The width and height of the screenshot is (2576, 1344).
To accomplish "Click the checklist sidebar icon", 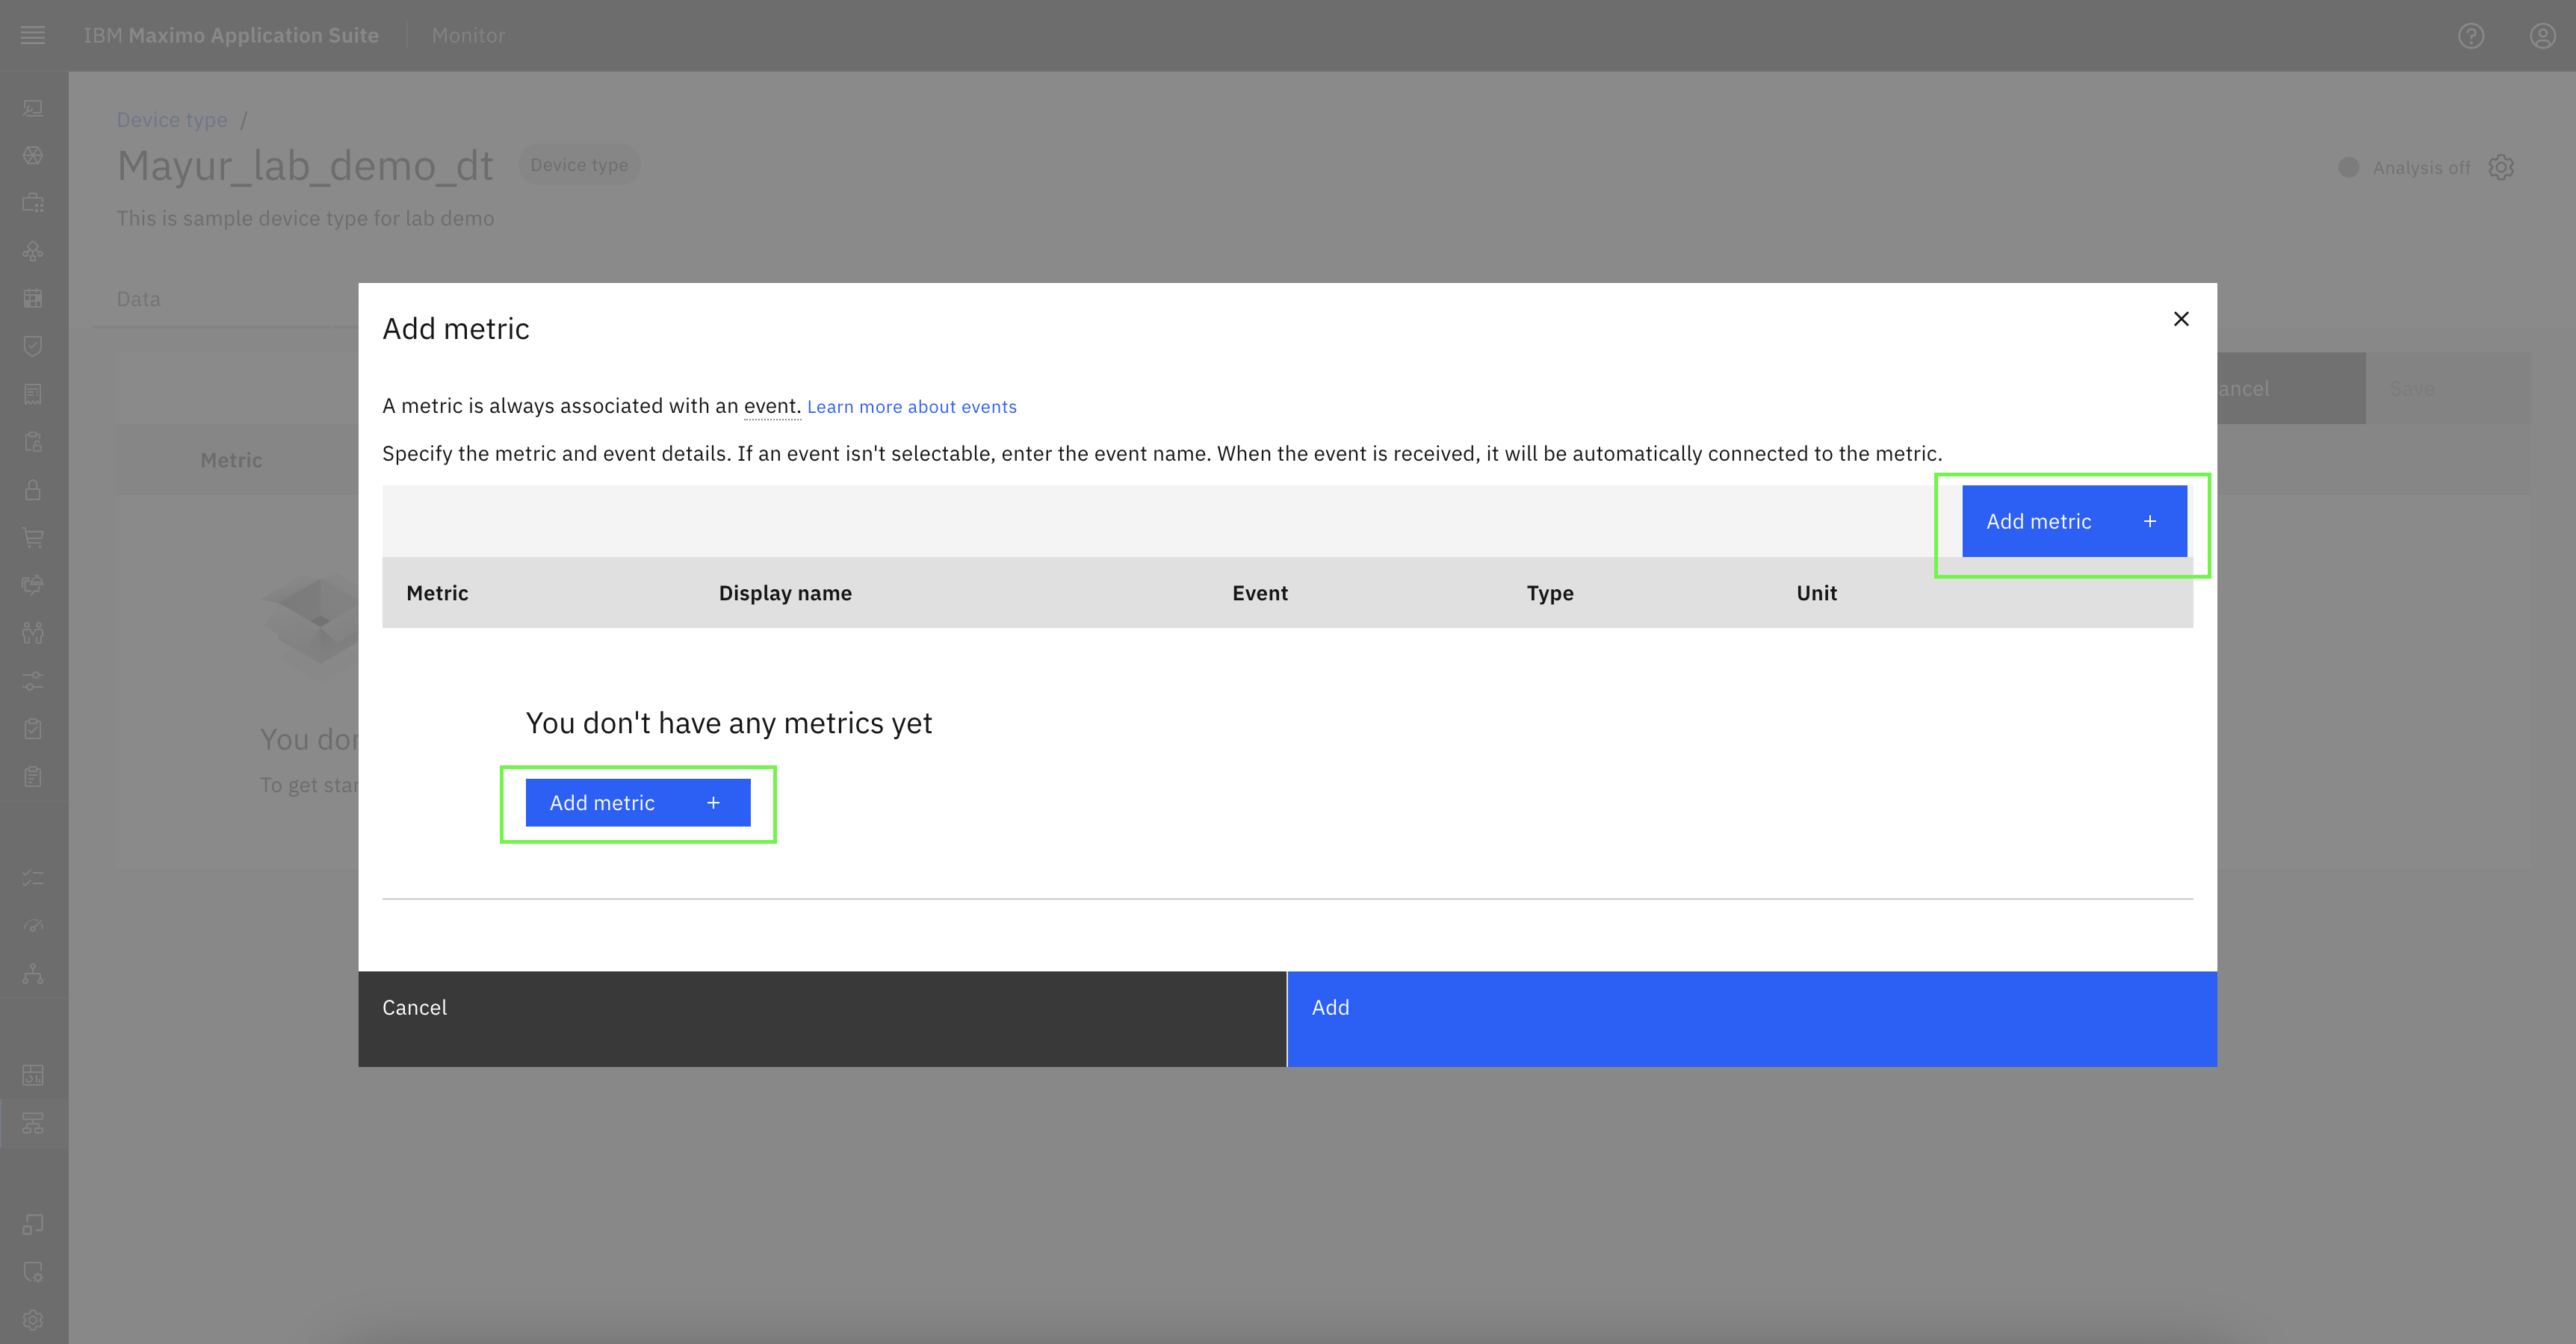I will click(x=33, y=877).
